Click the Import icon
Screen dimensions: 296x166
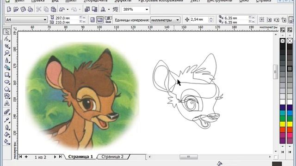click(x=87, y=9)
